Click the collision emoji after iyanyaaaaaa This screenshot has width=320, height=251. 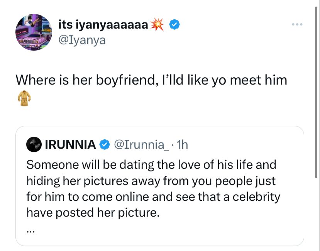click(157, 25)
